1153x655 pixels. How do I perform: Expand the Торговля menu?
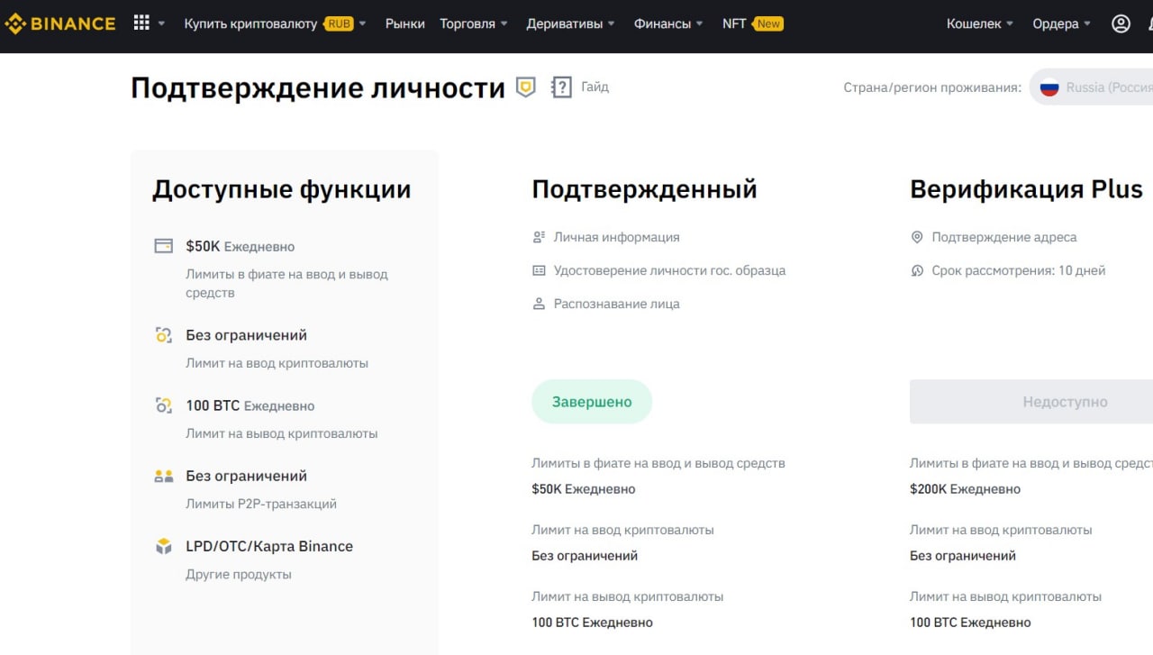[x=474, y=24]
